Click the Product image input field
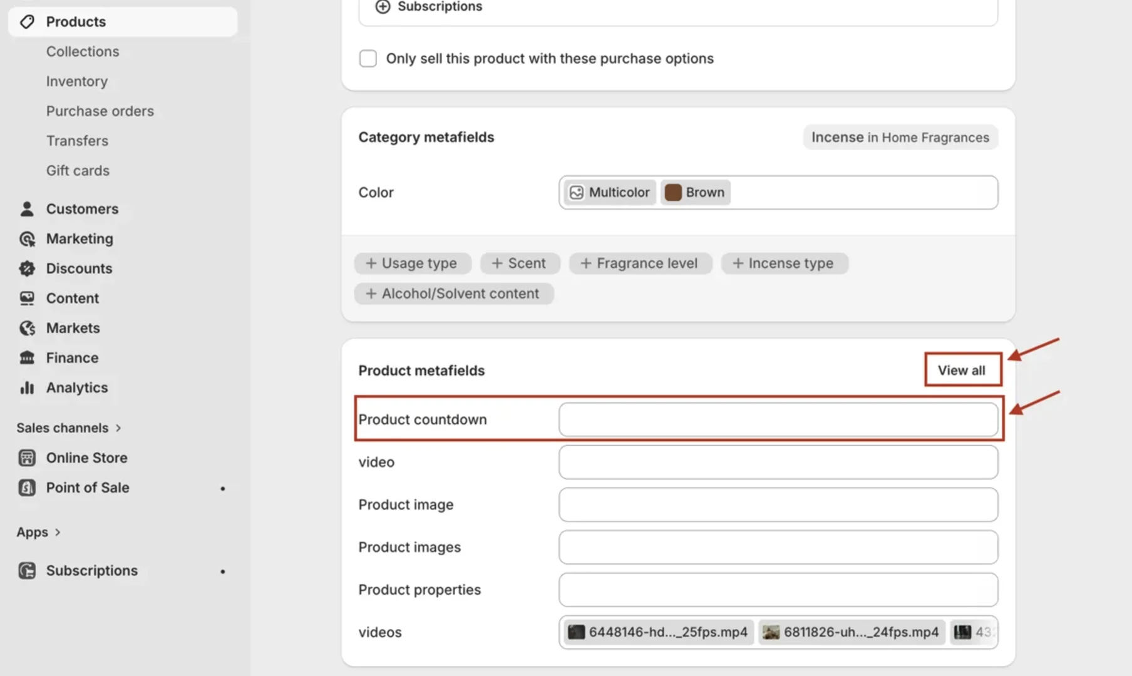 point(778,505)
